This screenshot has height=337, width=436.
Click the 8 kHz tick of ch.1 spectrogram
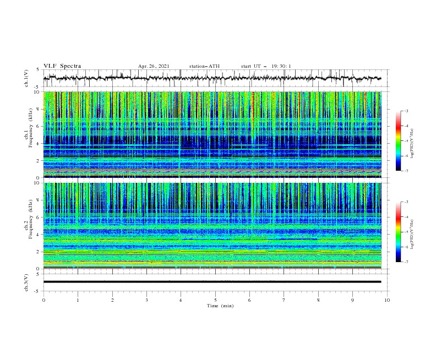point(39,109)
